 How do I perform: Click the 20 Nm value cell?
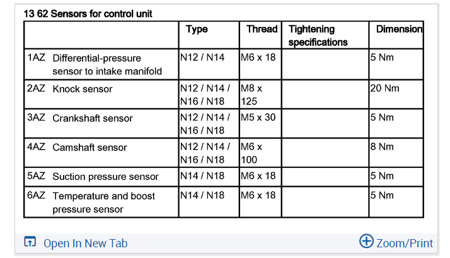pyautogui.click(x=385, y=89)
